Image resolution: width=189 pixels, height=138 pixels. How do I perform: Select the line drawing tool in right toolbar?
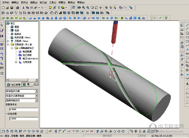click(187, 25)
